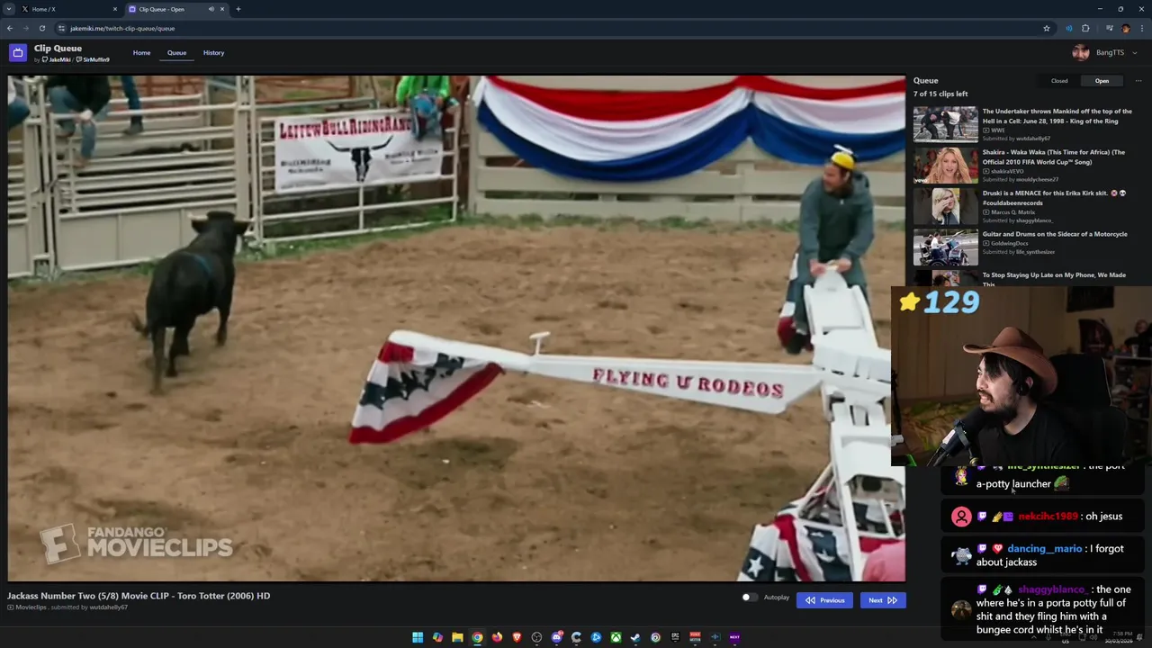Open Discord from the taskbar

pyautogui.click(x=556, y=637)
